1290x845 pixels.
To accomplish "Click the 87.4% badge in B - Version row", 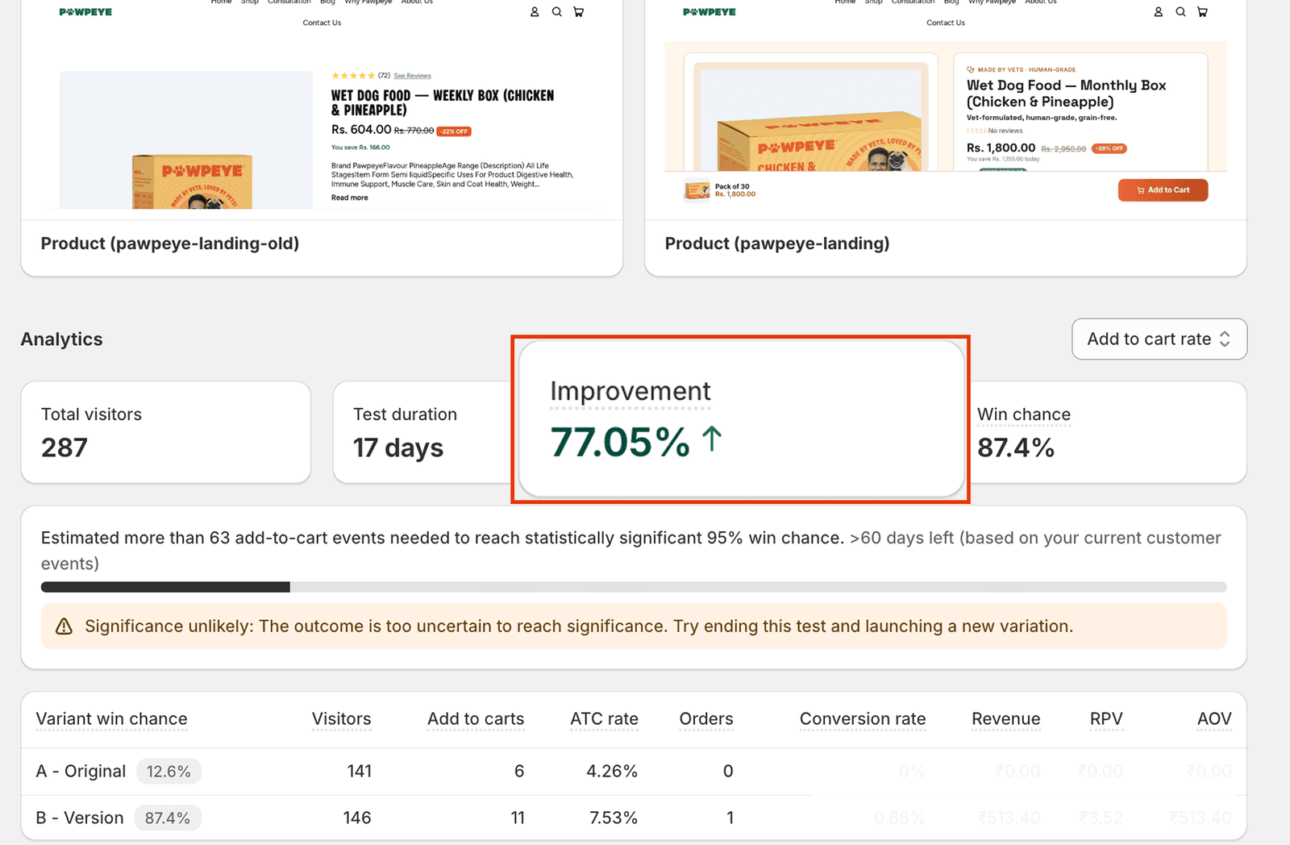I will pyautogui.click(x=168, y=818).
